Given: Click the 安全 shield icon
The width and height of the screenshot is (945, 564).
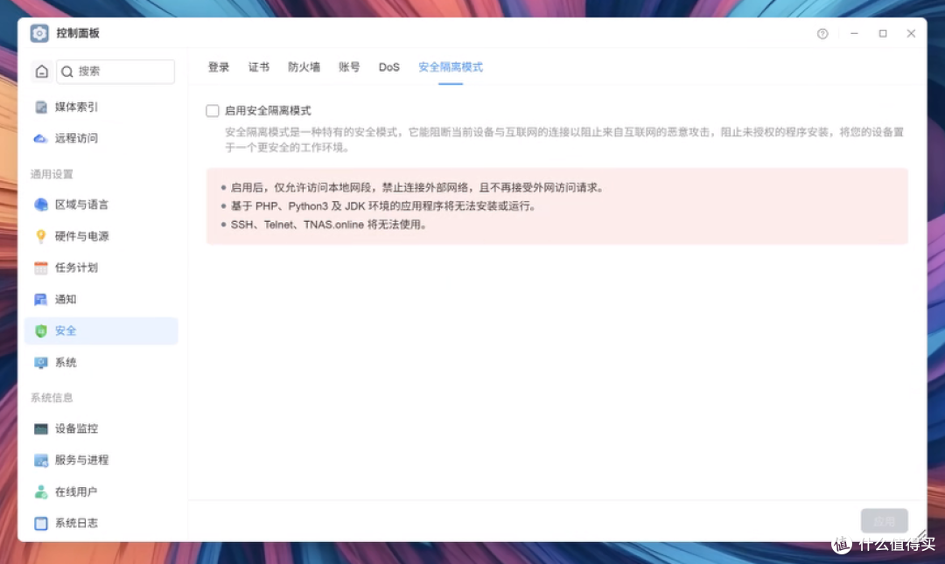Looking at the screenshot, I should click(x=41, y=331).
